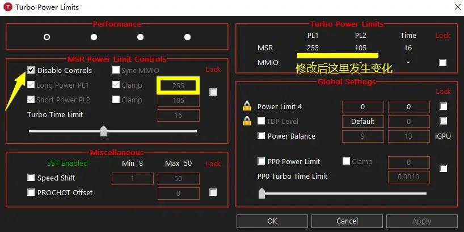Enable the Speed Shift checkbox
This screenshot has width=464, height=232.
31,178
